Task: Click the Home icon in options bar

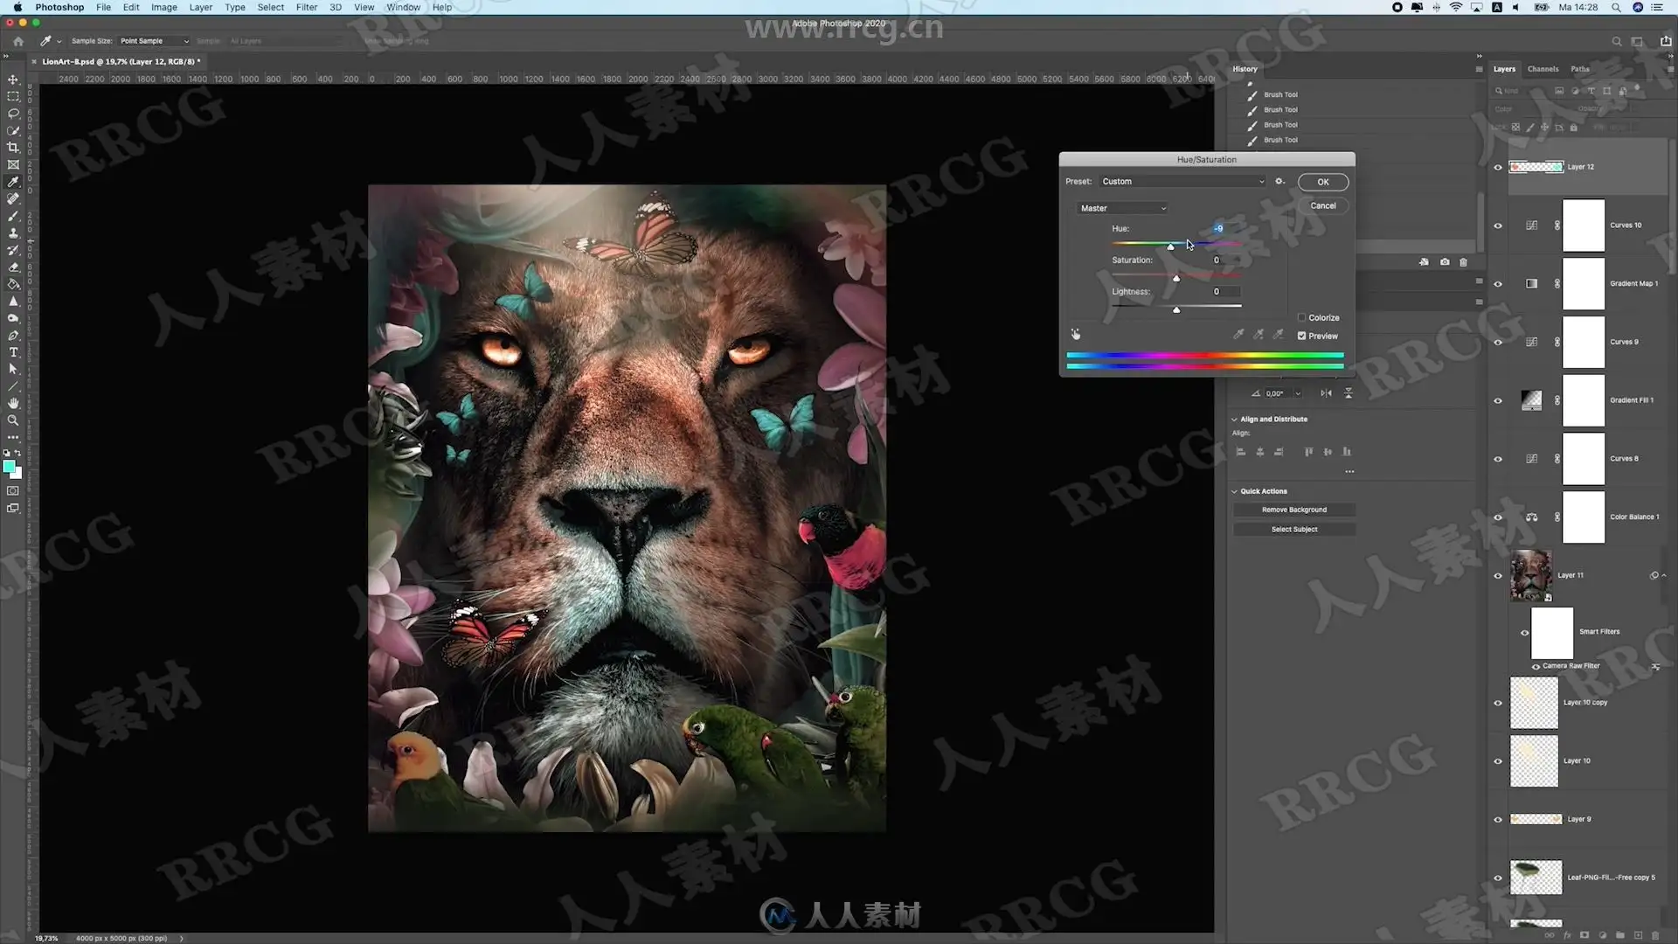Action: (x=18, y=41)
